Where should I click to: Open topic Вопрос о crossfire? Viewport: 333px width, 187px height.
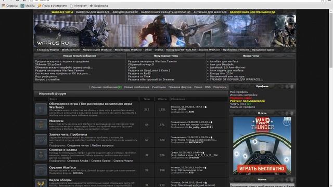(47, 79)
